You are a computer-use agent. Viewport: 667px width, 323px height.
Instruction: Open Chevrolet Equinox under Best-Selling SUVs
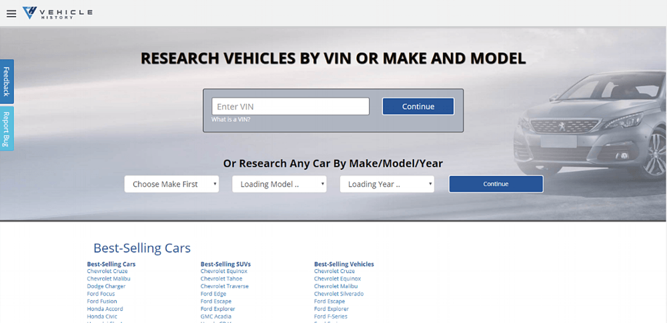coord(223,271)
